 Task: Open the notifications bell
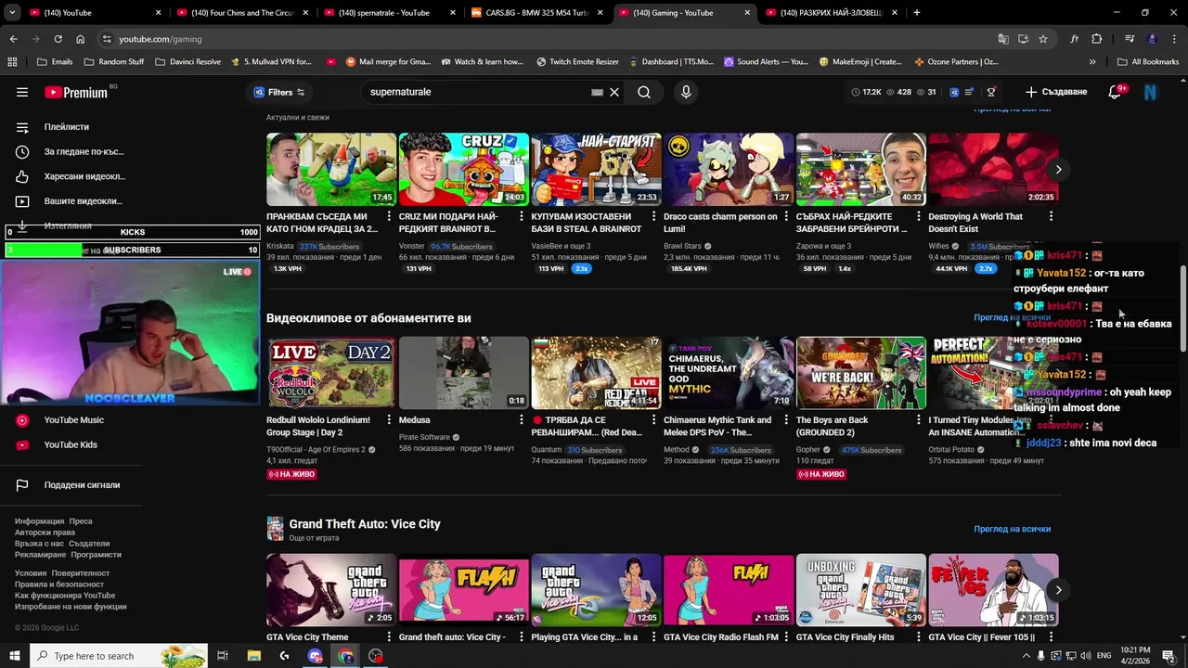pos(1116,92)
